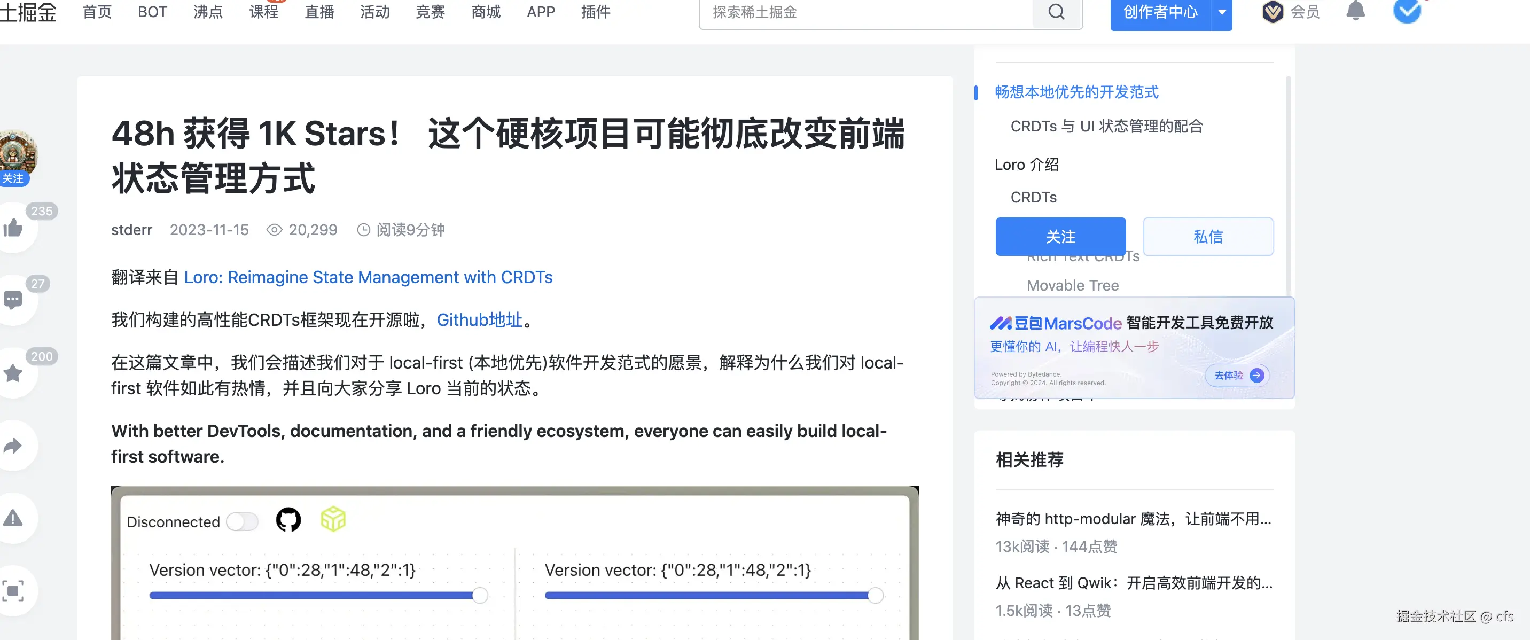The height and width of the screenshot is (640, 1530).
Task: Click the left version vector slider handle
Action: point(479,596)
